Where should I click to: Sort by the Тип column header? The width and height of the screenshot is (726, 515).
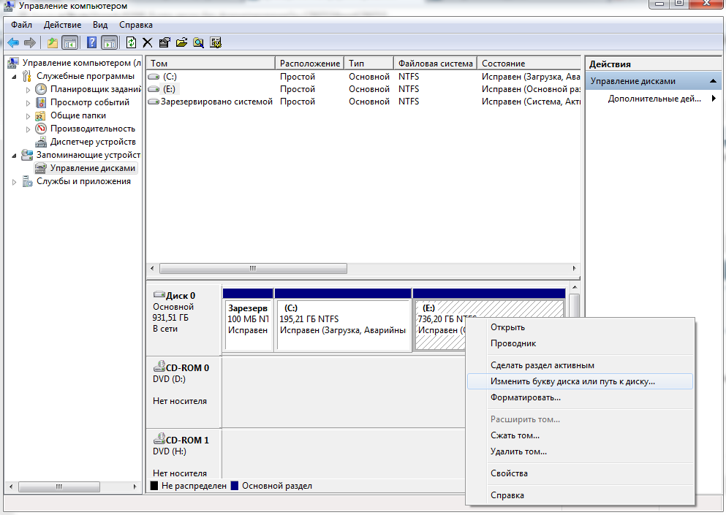pyautogui.click(x=369, y=64)
